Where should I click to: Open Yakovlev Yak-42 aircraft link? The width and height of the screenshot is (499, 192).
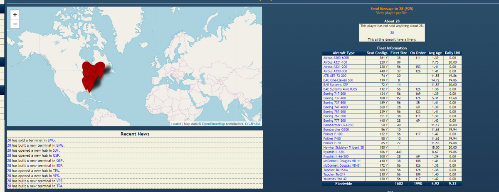(x=335, y=179)
